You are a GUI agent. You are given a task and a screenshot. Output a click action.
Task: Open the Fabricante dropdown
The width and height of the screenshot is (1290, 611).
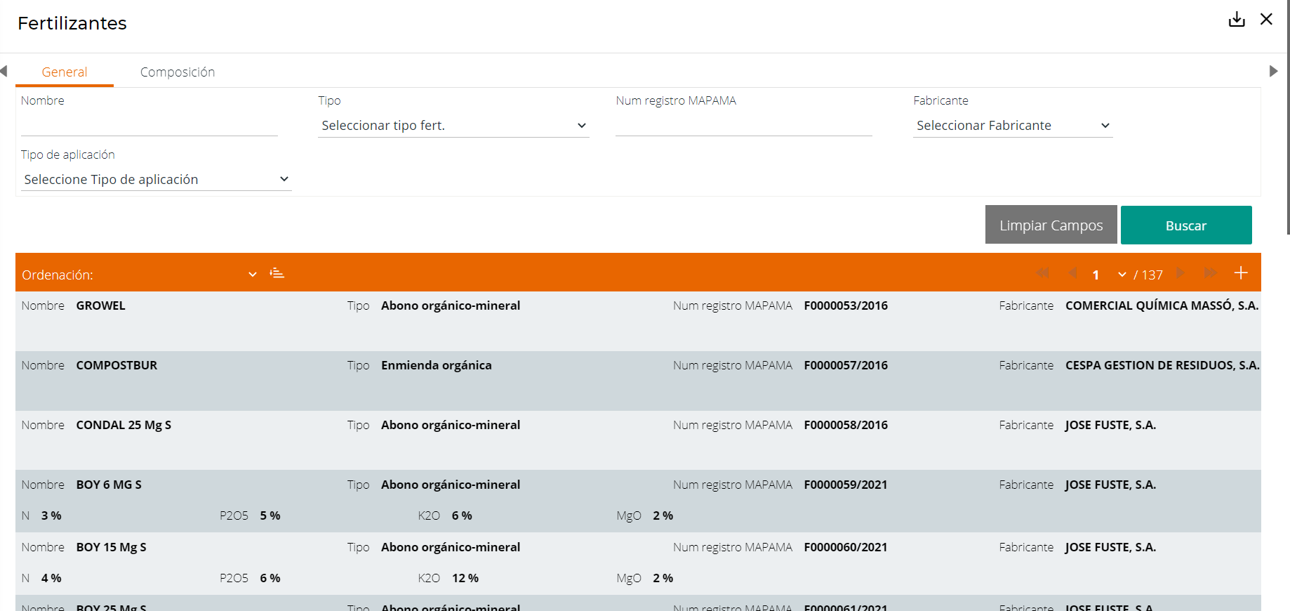(1012, 126)
